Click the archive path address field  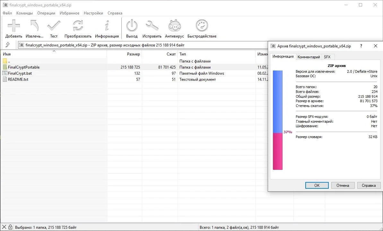pyautogui.click(x=143, y=45)
